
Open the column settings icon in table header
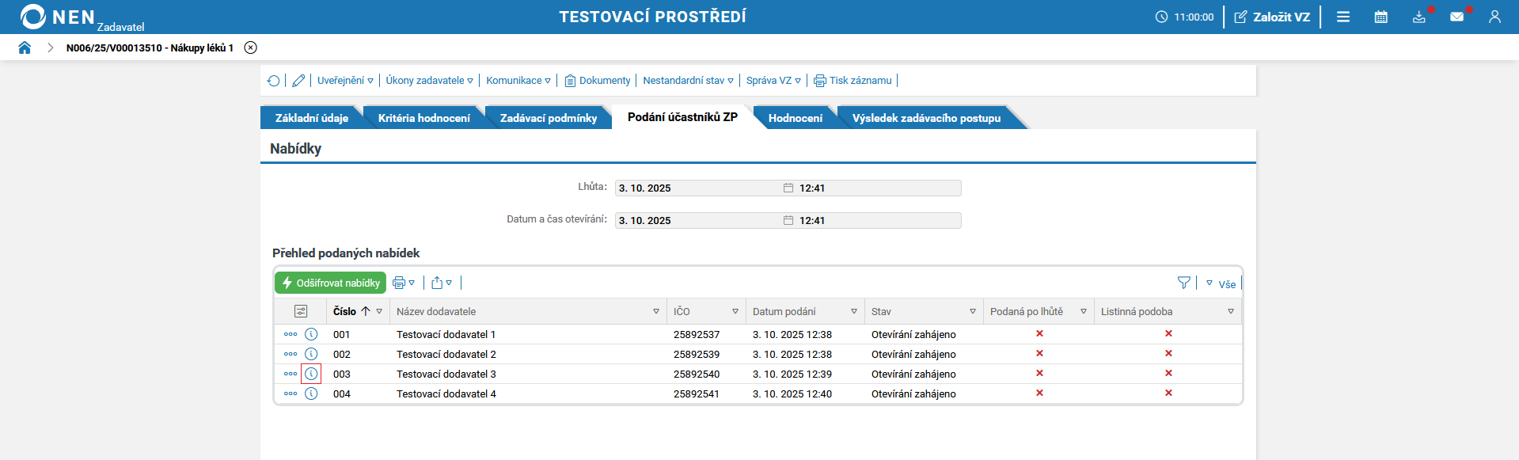301,311
